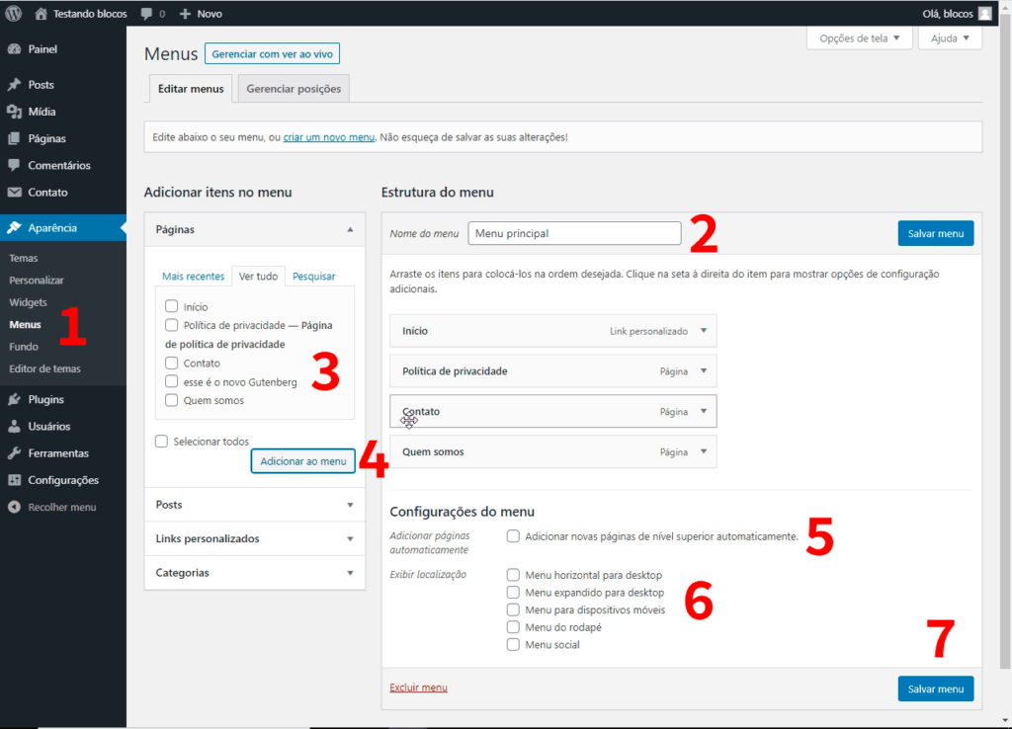Check Menu para dispositivos móveis
This screenshot has width=1012, height=729.
513,609
